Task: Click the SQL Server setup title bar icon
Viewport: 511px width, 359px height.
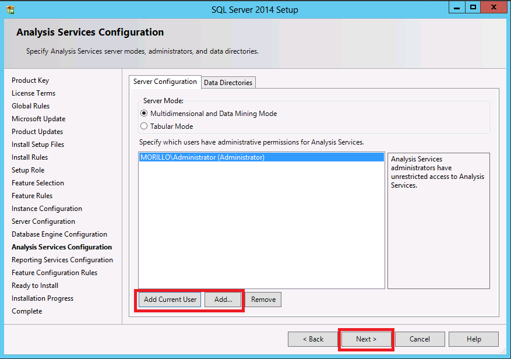Action: pyautogui.click(x=10, y=9)
